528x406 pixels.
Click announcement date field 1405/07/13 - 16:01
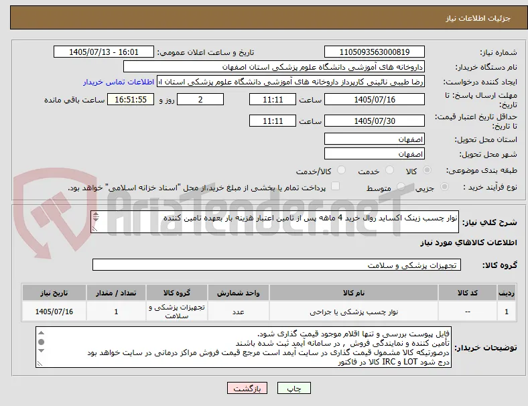pyautogui.click(x=104, y=52)
